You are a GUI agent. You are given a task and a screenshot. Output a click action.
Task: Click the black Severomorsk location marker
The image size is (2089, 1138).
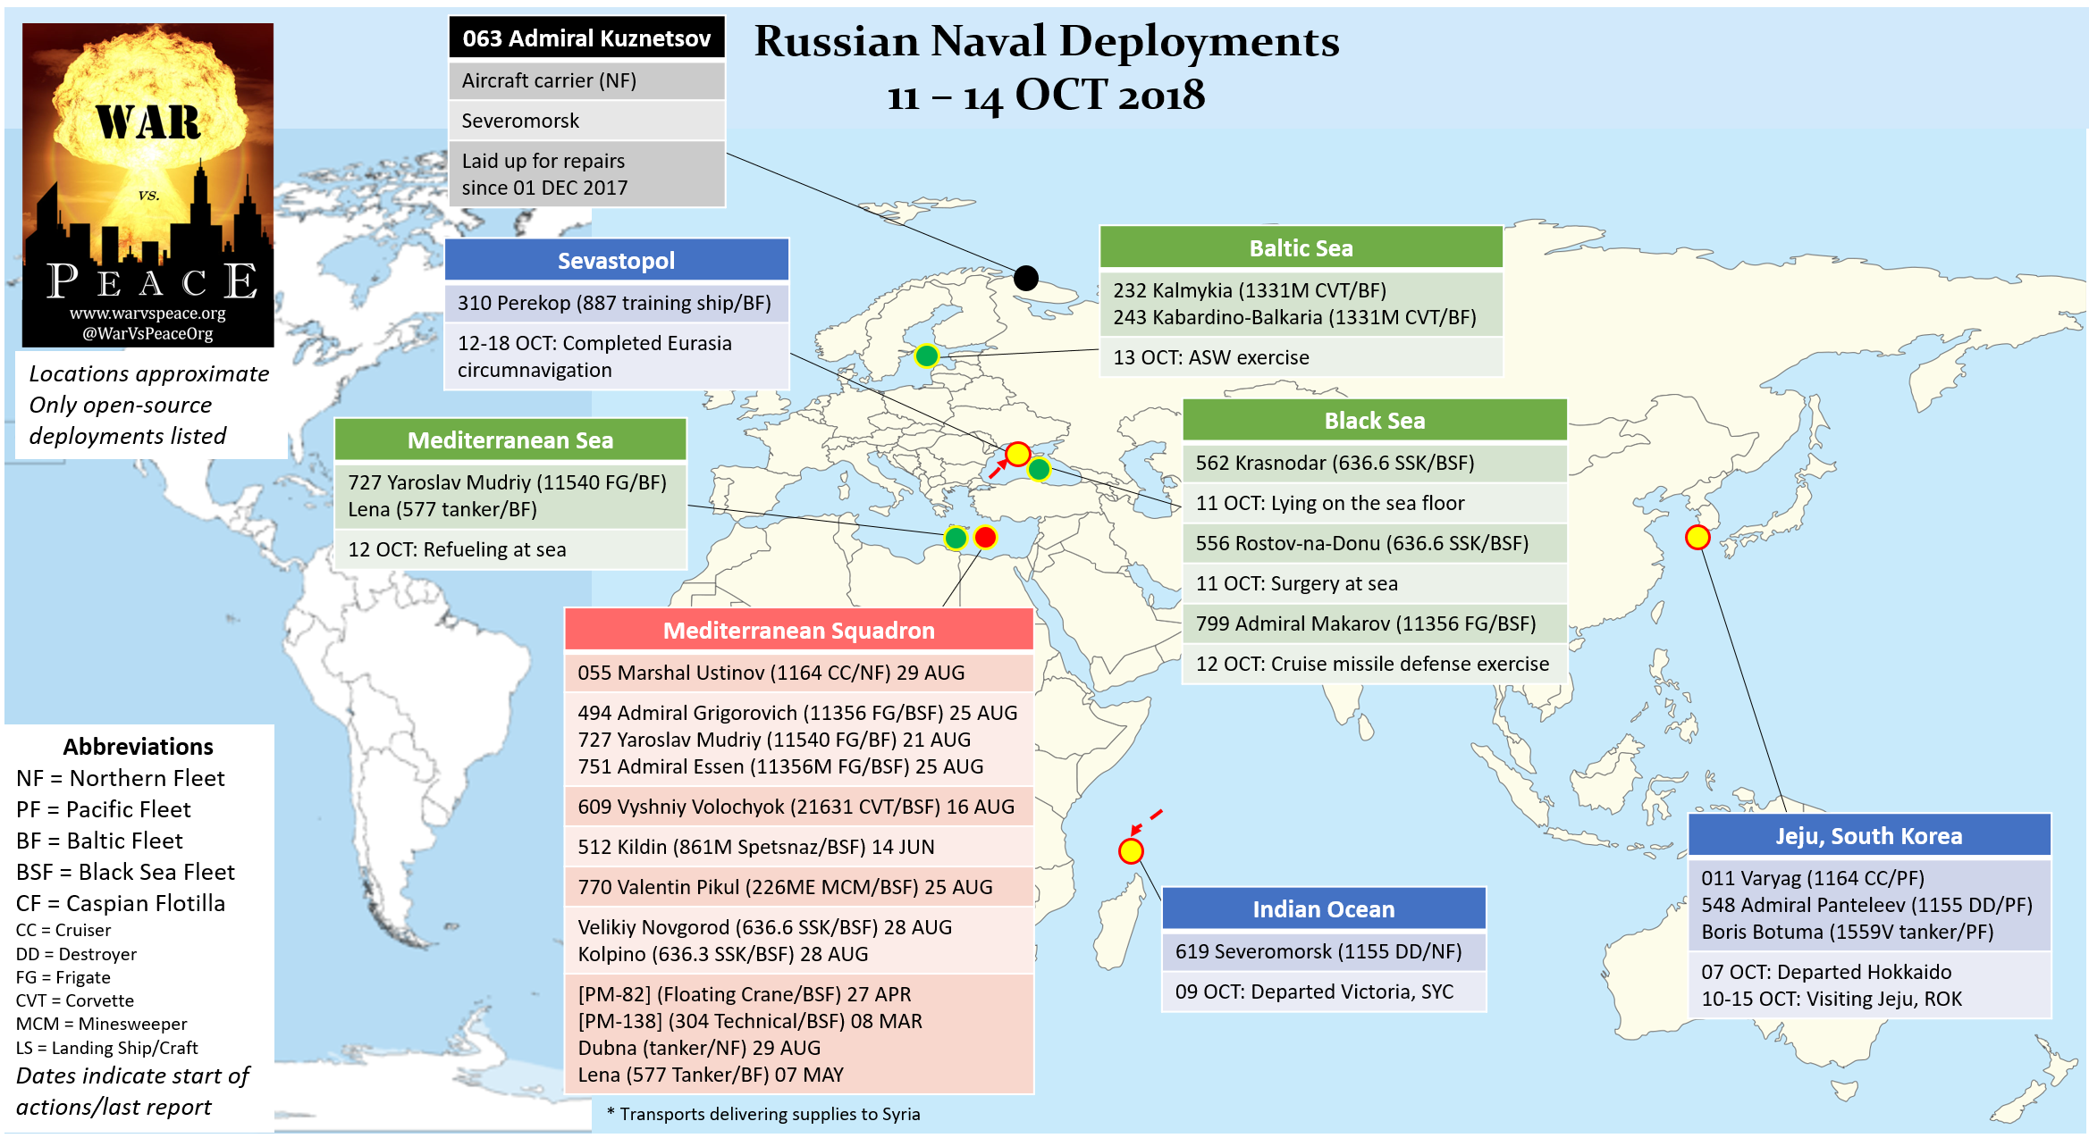point(1026,278)
